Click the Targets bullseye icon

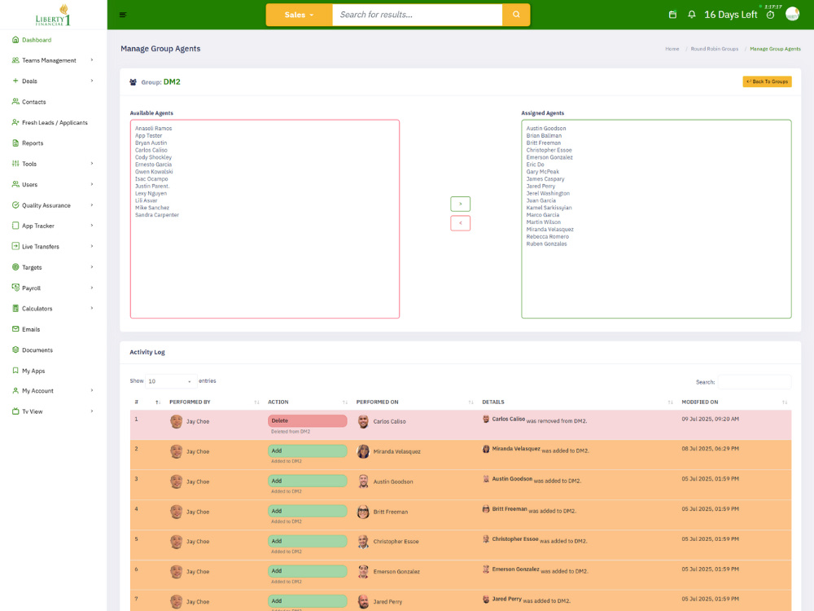tap(15, 267)
